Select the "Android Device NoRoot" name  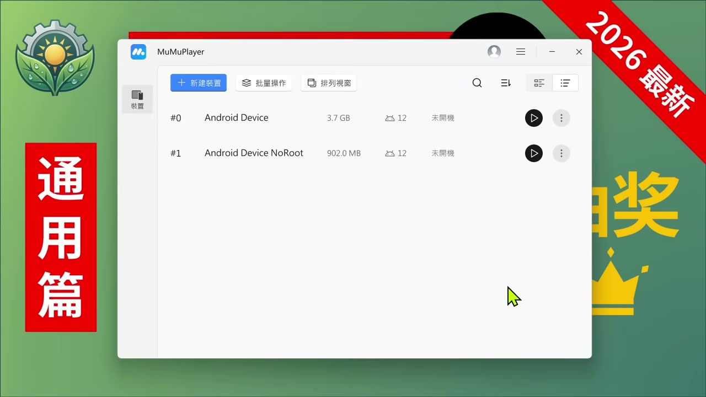(254, 153)
